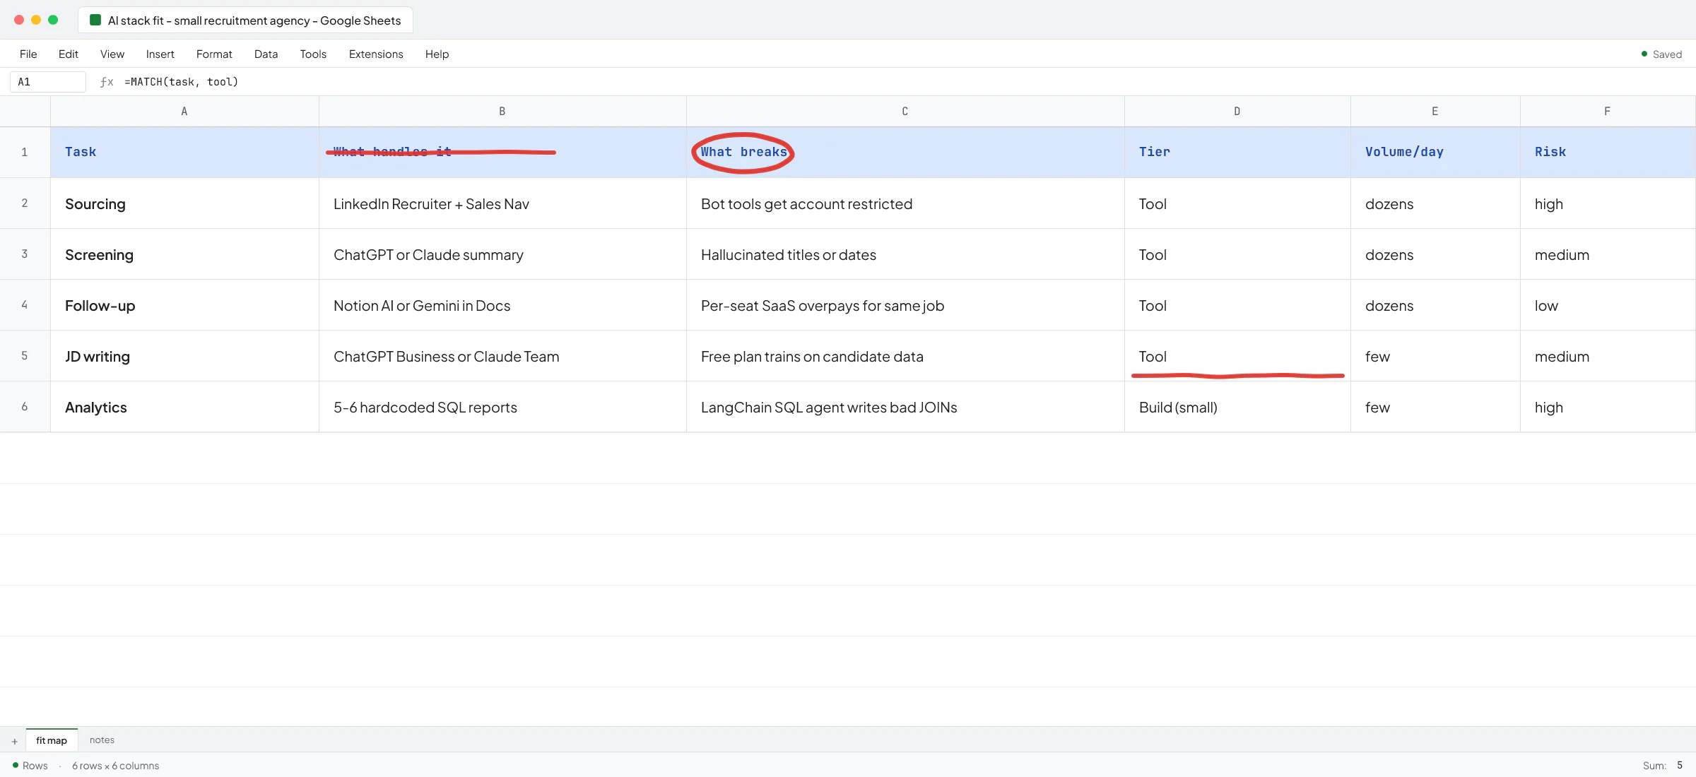Open the Extensions menu
Viewport: 1696px width, 777px height.
tap(376, 54)
